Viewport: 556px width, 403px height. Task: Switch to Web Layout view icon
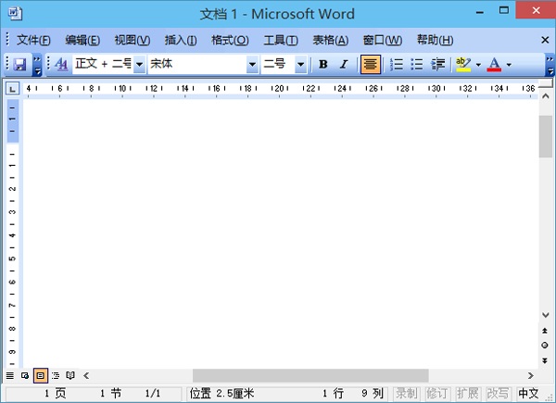coord(25,376)
